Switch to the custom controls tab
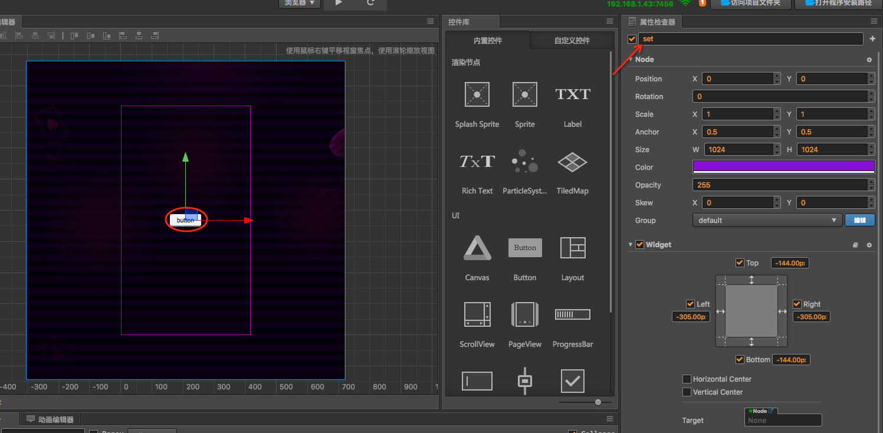This screenshot has width=883, height=433. [572, 41]
